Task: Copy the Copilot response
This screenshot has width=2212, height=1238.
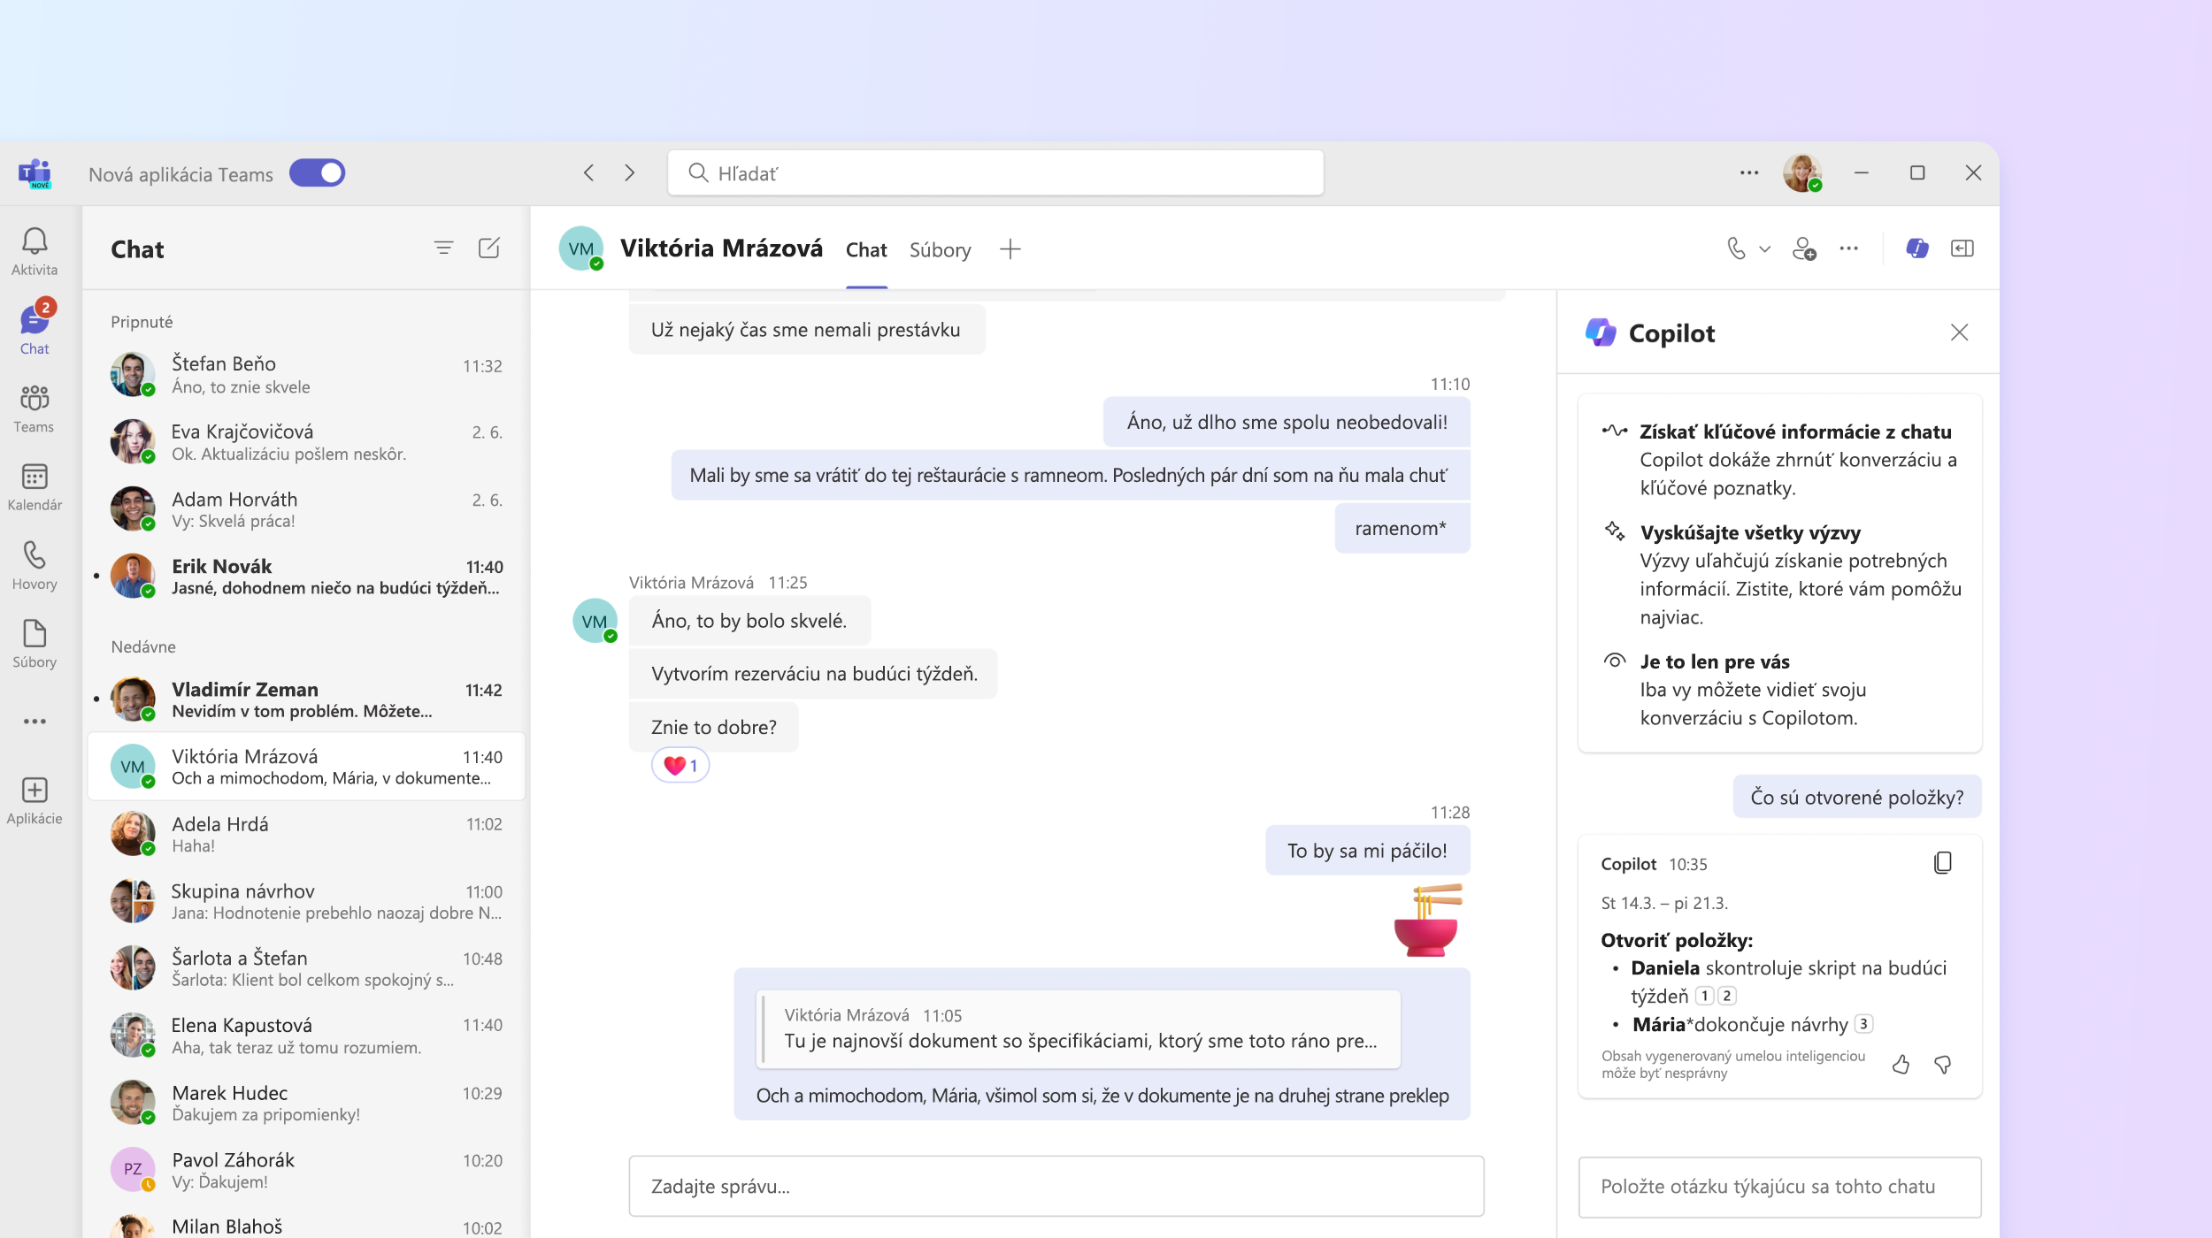Action: [x=1942, y=862]
